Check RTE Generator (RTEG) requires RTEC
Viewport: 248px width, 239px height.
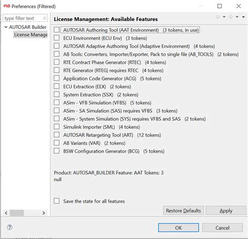[57, 70]
